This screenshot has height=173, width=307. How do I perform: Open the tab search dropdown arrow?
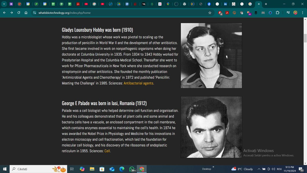click(x=4, y=4)
